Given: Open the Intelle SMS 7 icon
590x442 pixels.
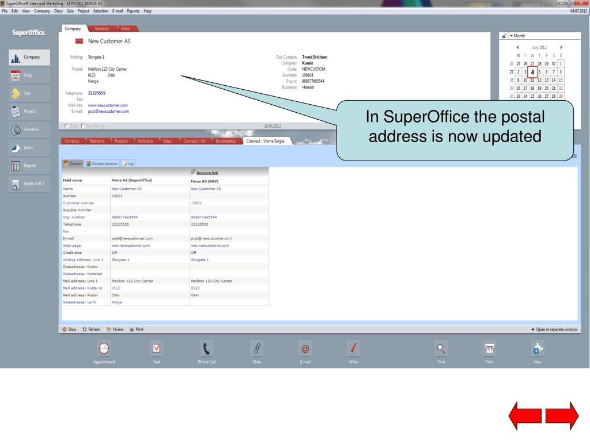Looking at the screenshot, I should [x=16, y=184].
